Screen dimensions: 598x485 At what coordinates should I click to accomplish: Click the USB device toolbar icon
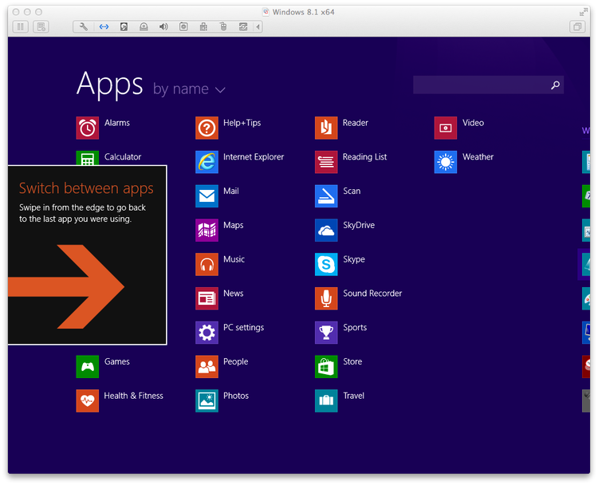pos(203,26)
